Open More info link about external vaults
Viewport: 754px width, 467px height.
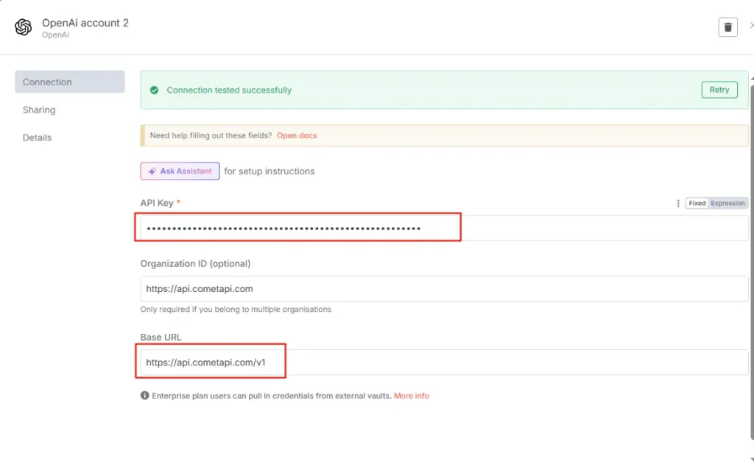411,396
